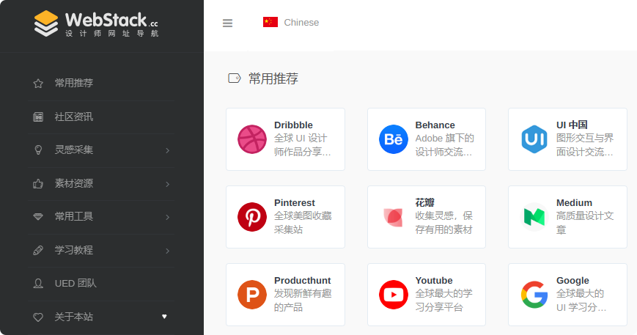Screen dimensions: 637x335
Task: Expand the 素材资源 submenu chevron
Action: click(167, 184)
